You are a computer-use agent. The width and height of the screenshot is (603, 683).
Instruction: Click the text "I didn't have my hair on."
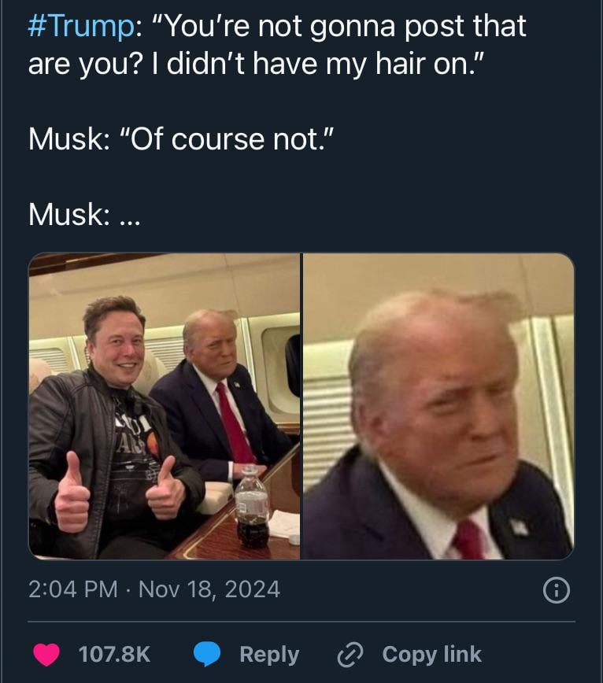[317, 64]
